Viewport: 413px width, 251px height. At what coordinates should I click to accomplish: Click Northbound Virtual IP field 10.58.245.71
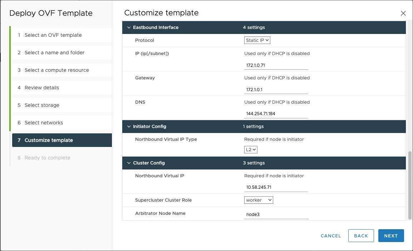click(x=276, y=187)
